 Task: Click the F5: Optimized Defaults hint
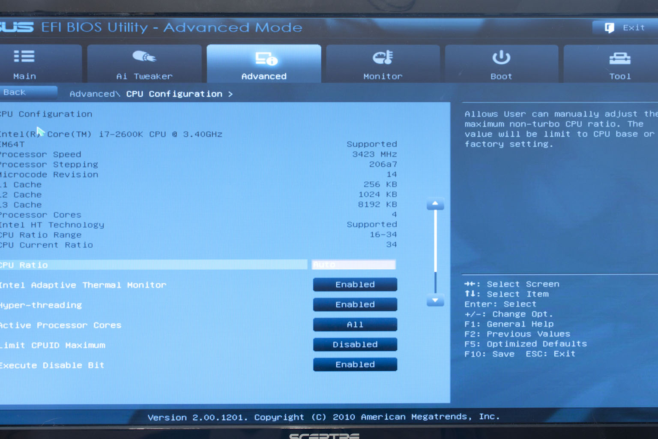(526, 344)
